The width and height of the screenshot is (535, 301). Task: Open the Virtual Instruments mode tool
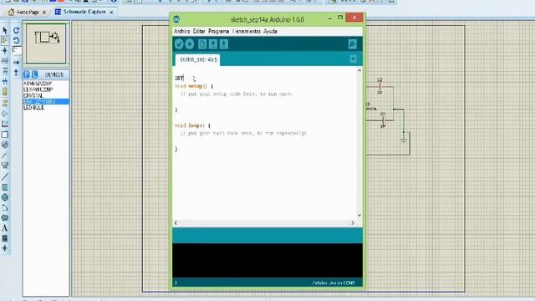point(5,166)
